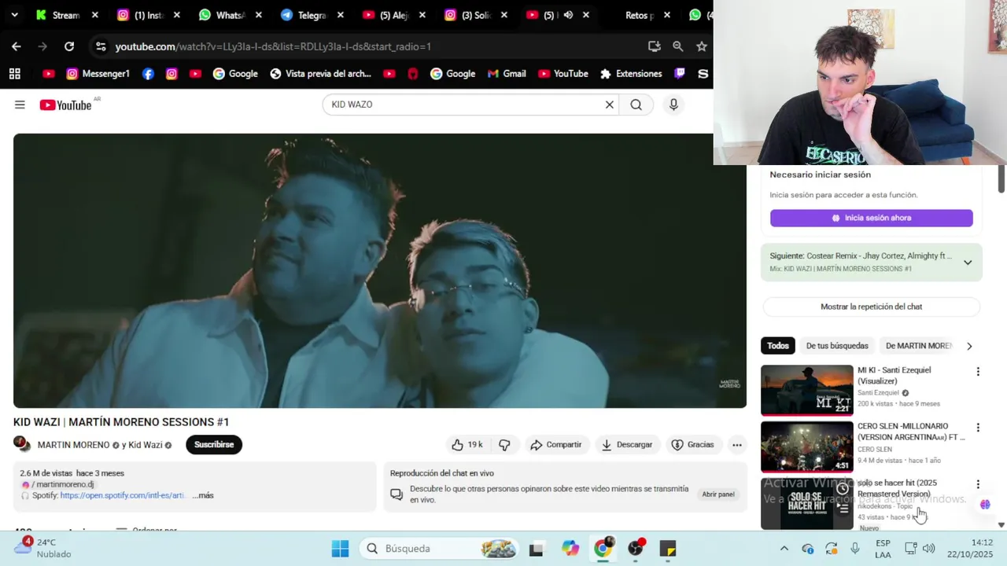This screenshot has height=566, width=1007.
Task: Go back in browser history
Action: 17,46
